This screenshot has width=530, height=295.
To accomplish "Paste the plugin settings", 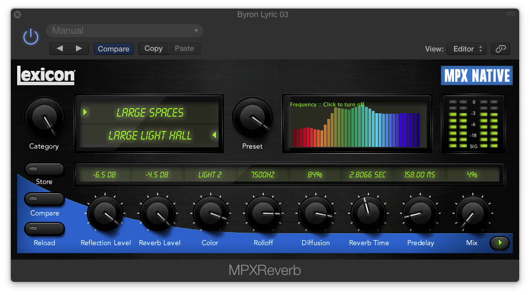I will pyautogui.click(x=184, y=49).
